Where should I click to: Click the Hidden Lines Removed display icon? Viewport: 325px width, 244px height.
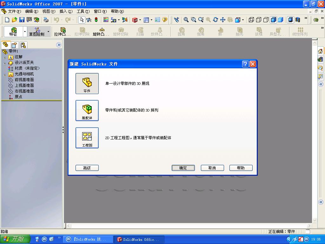[266, 20]
